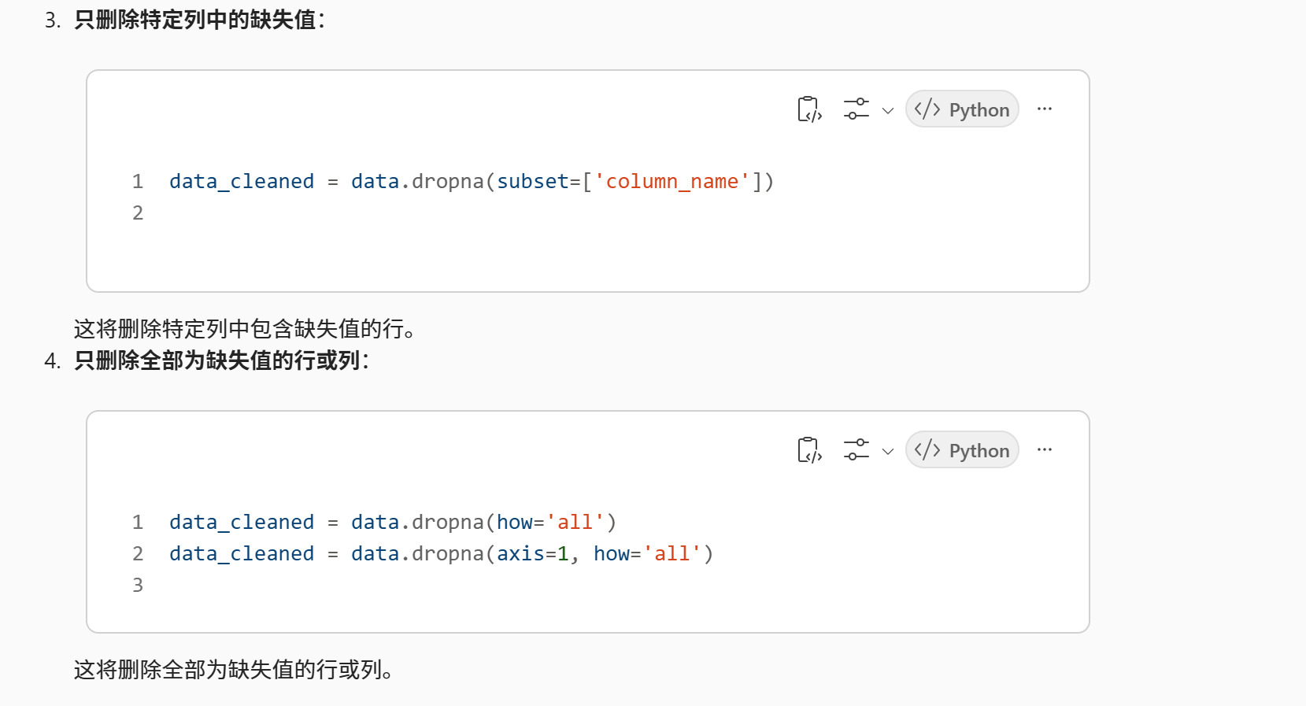Screen dimensions: 1306x706
Task: Click Python language button on first block
Action: click(x=962, y=109)
